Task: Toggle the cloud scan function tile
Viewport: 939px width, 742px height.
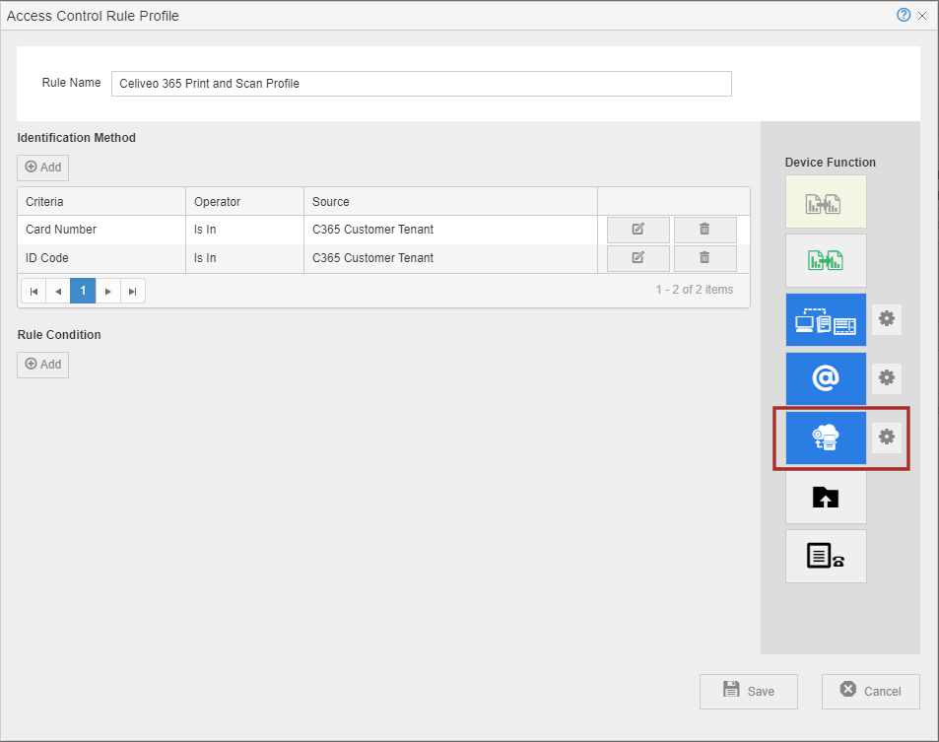Action: pyautogui.click(x=826, y=438)
